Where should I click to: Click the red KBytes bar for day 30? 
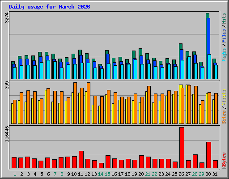tap(208, 155)
